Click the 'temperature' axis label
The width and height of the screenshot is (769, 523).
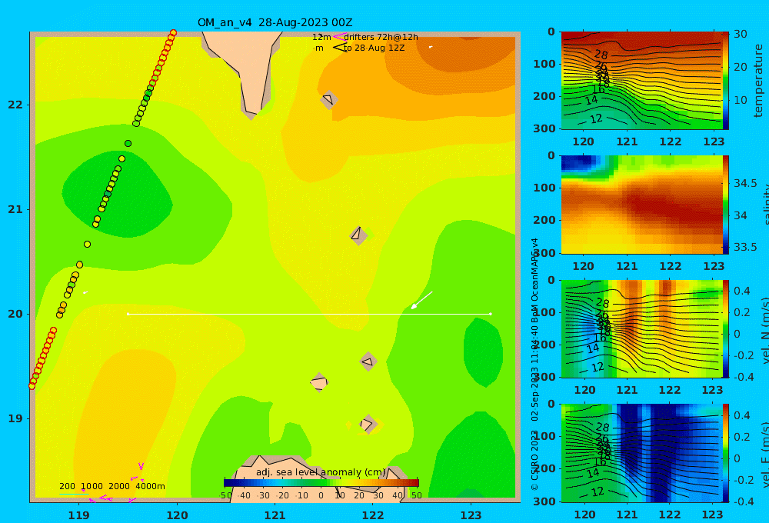(758, 81)
